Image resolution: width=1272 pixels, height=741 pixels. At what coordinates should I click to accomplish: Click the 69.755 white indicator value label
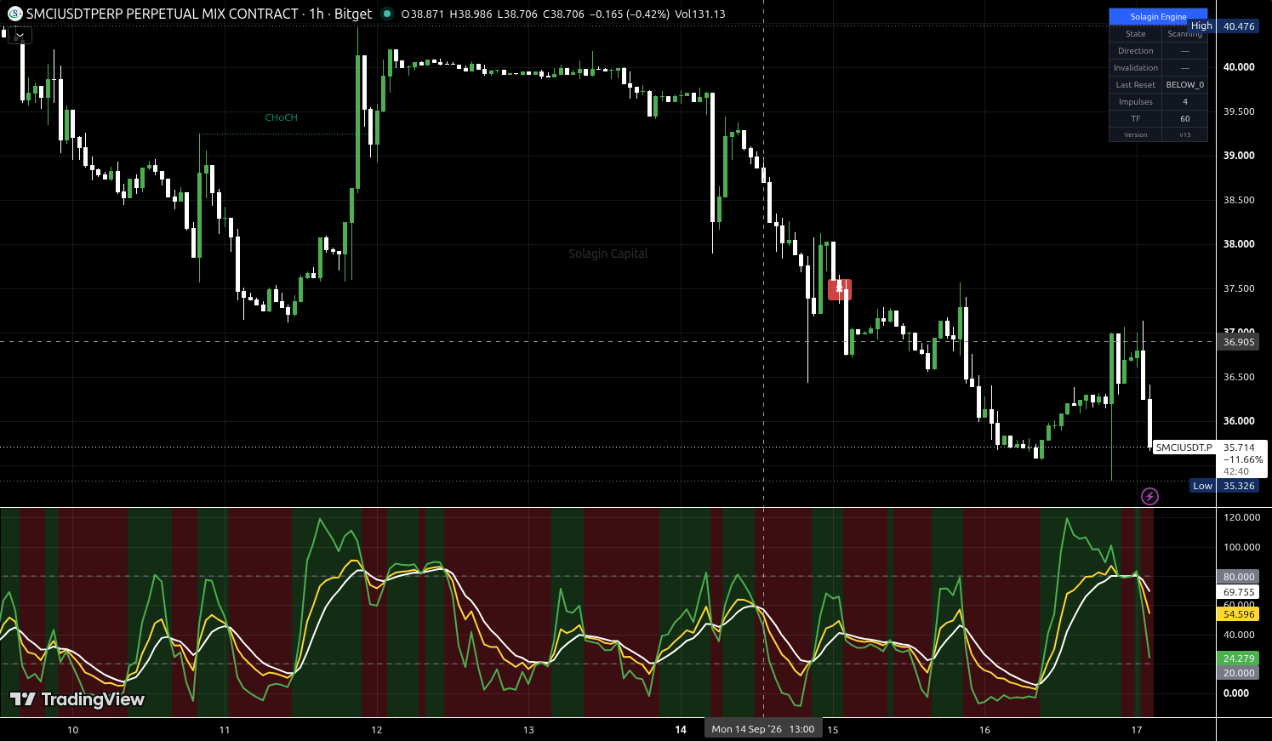tap(1239, 592)
